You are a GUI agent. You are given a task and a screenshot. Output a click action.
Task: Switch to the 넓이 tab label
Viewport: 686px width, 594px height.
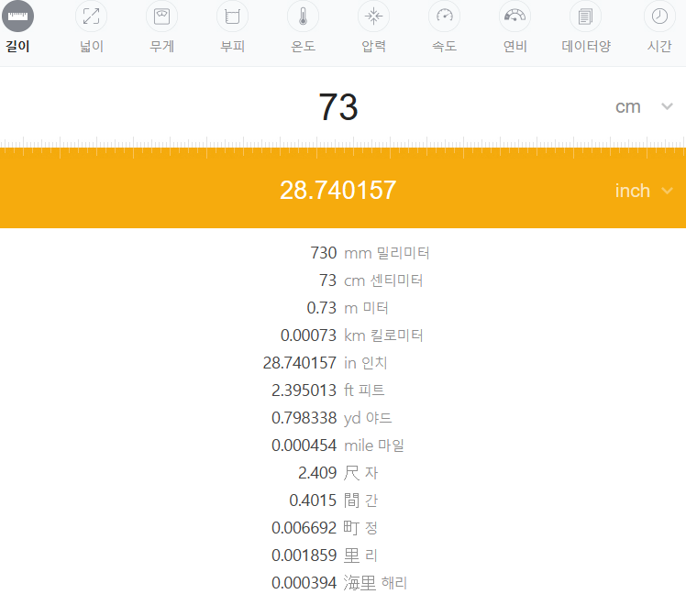92,46
